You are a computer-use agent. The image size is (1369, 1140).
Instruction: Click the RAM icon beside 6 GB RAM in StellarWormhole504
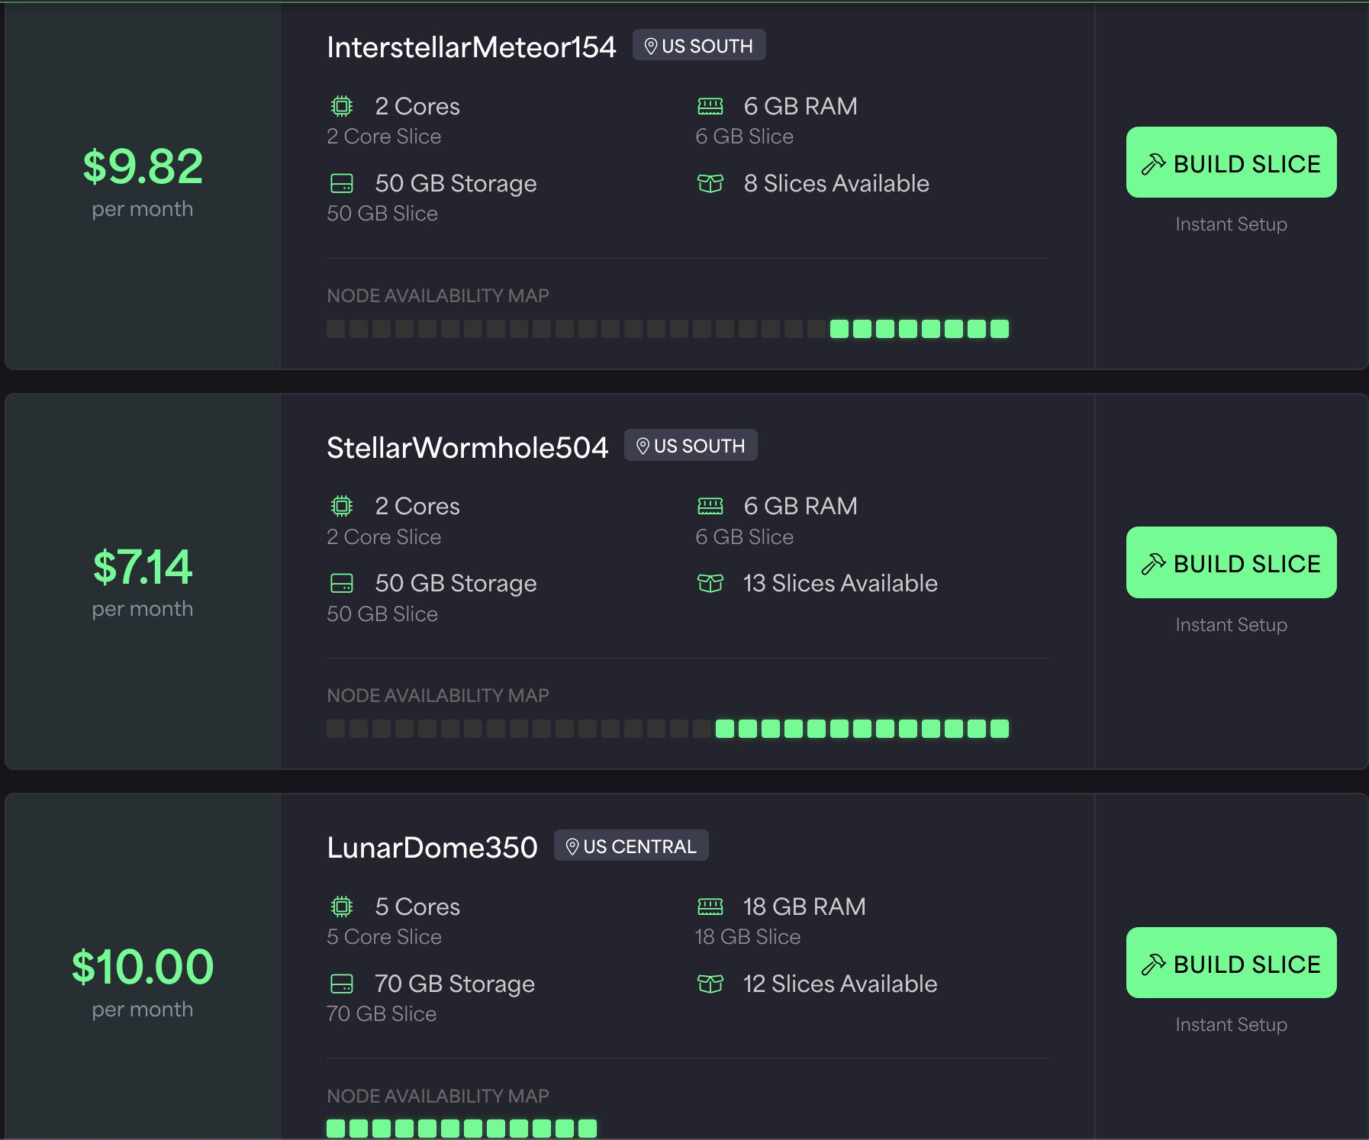(x=710, y=506)
